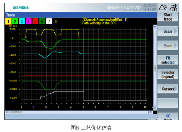This screenshot has height=132, width=182.
Task: Select trace channel 2 green swatch
Action: [x=15, y=21]
